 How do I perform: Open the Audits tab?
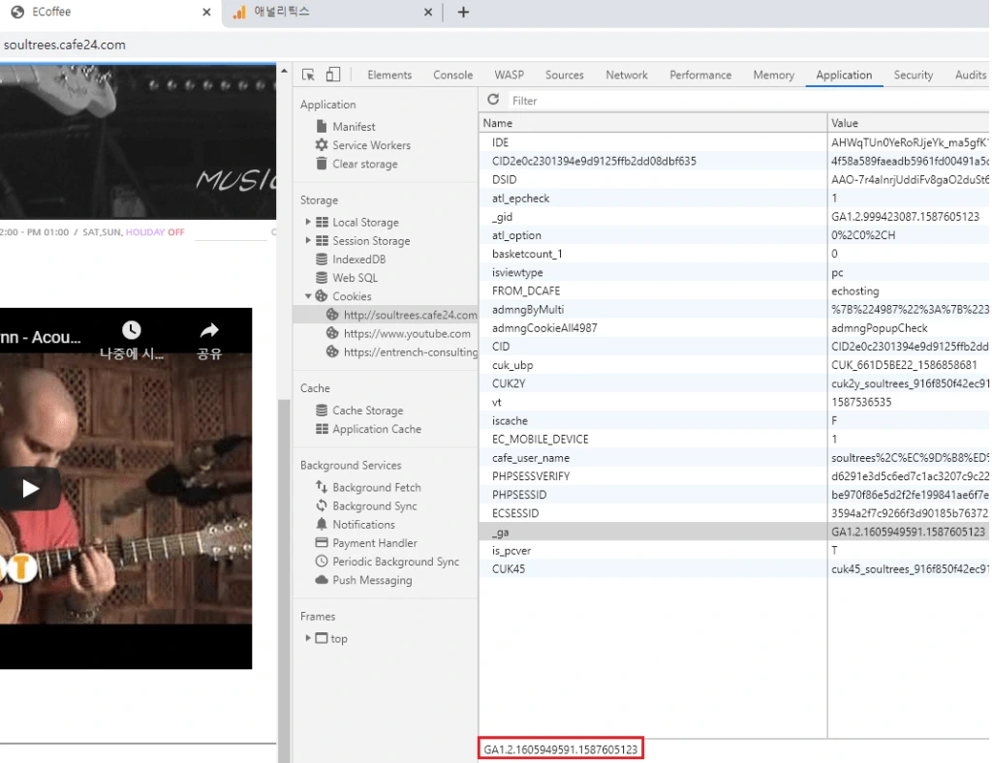pyautogui.click(x=971, y=75)
